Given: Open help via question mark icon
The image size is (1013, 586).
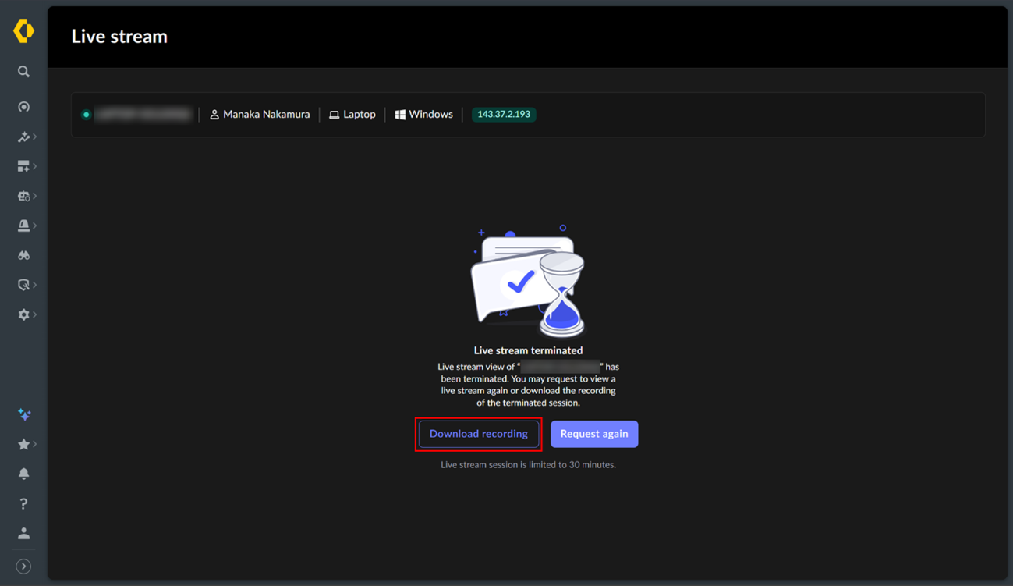Looking at the screenshot, I should pyautogui.click(x=23, y=503).
